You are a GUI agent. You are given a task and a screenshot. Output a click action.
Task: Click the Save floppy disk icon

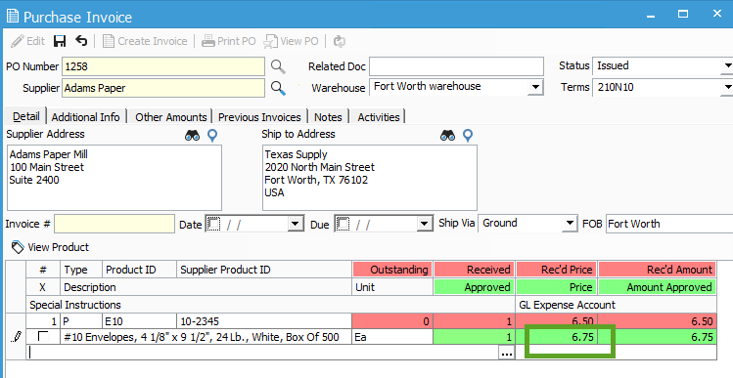tap(60, 41)
